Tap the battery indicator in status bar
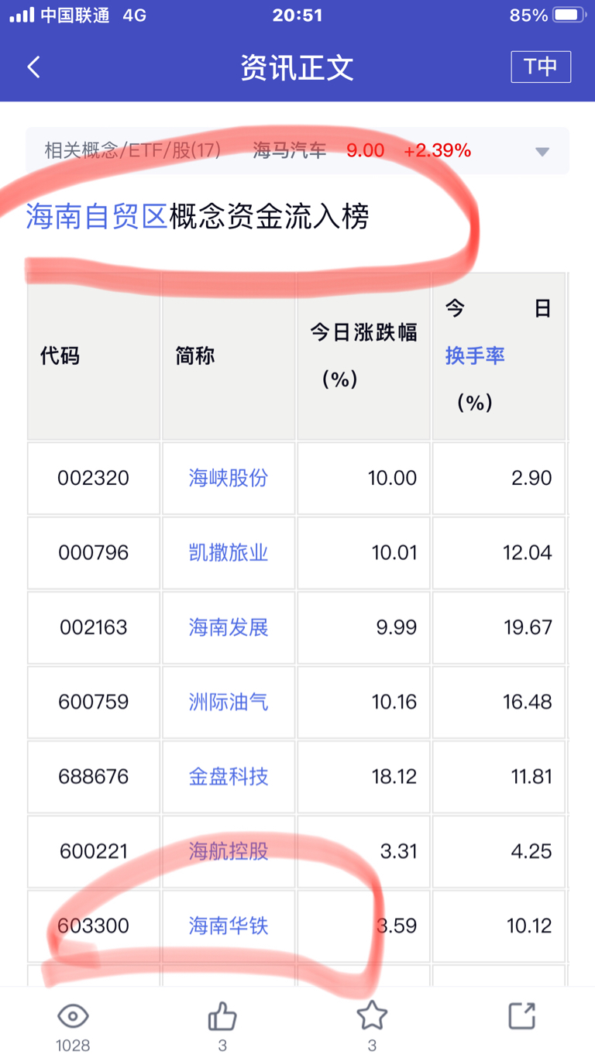Screen dimensions: 595x1058 click(569, 15)
